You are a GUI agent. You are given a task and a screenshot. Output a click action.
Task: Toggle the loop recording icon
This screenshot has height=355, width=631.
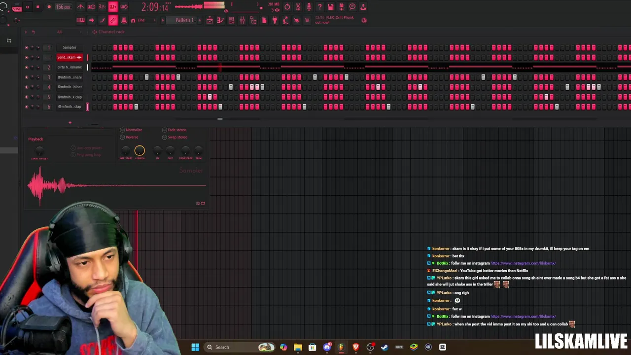tap(124, 7)
